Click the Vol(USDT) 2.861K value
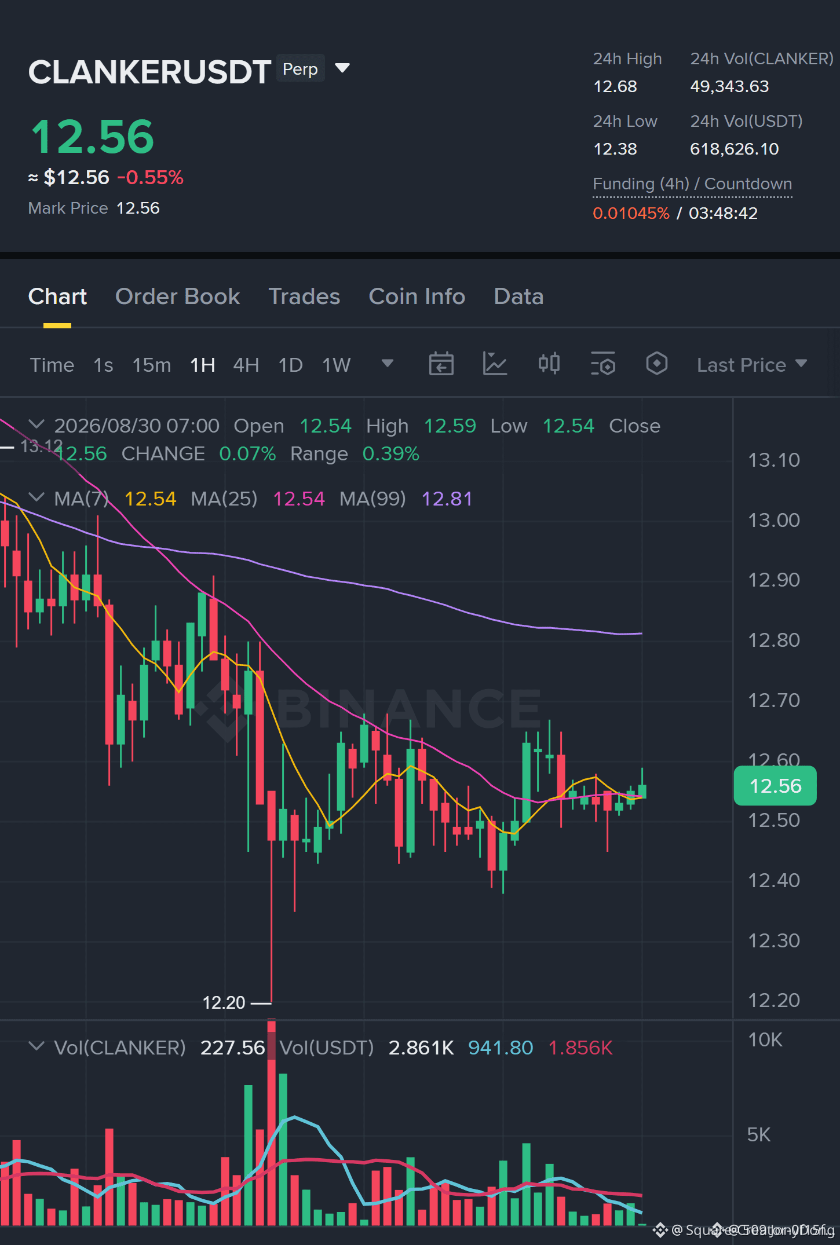840x1245 pixels. 421,1048
